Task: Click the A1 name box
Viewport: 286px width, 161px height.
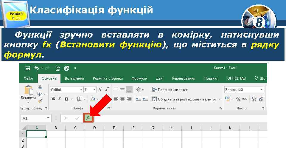Action: pos(36,118)
